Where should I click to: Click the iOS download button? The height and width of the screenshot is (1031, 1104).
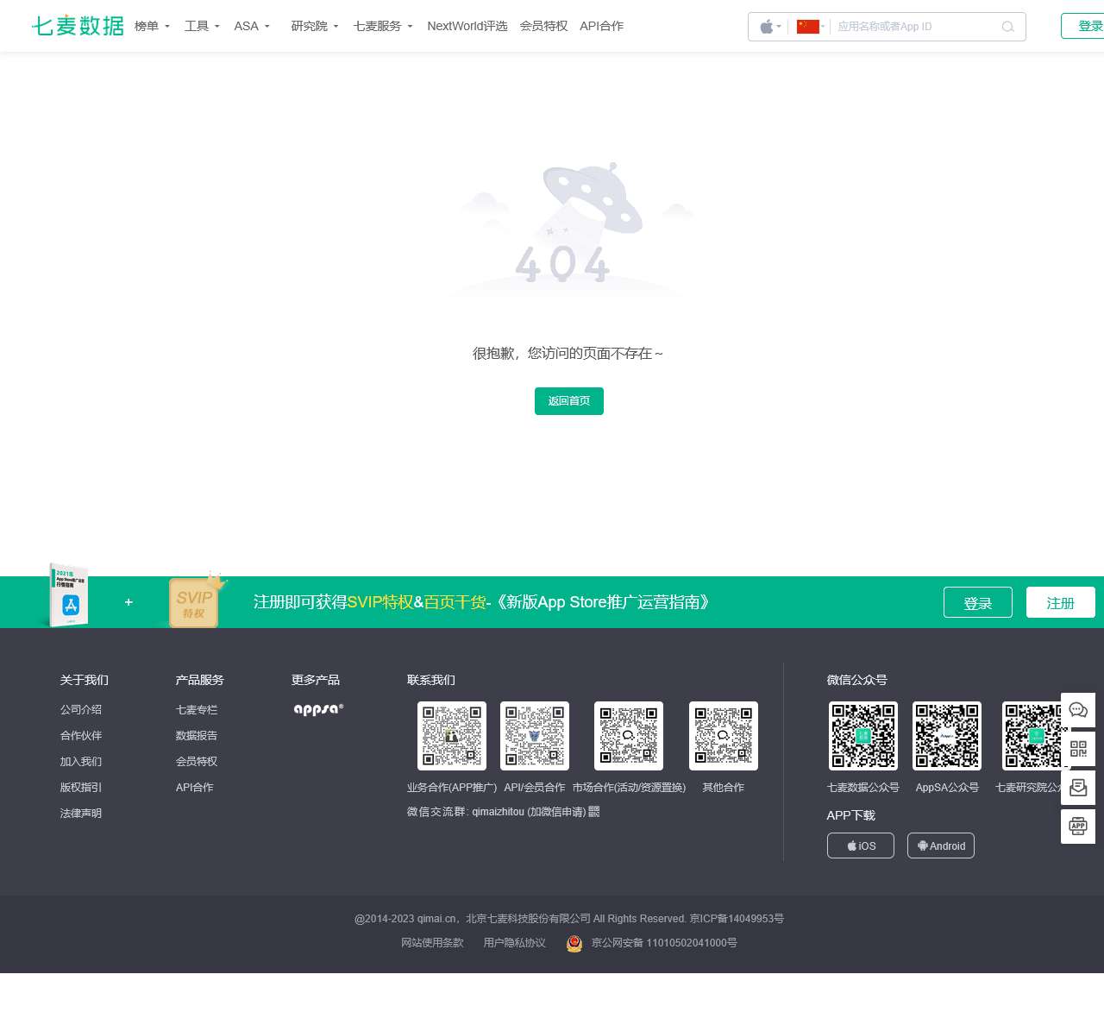[x=860, y=846]
